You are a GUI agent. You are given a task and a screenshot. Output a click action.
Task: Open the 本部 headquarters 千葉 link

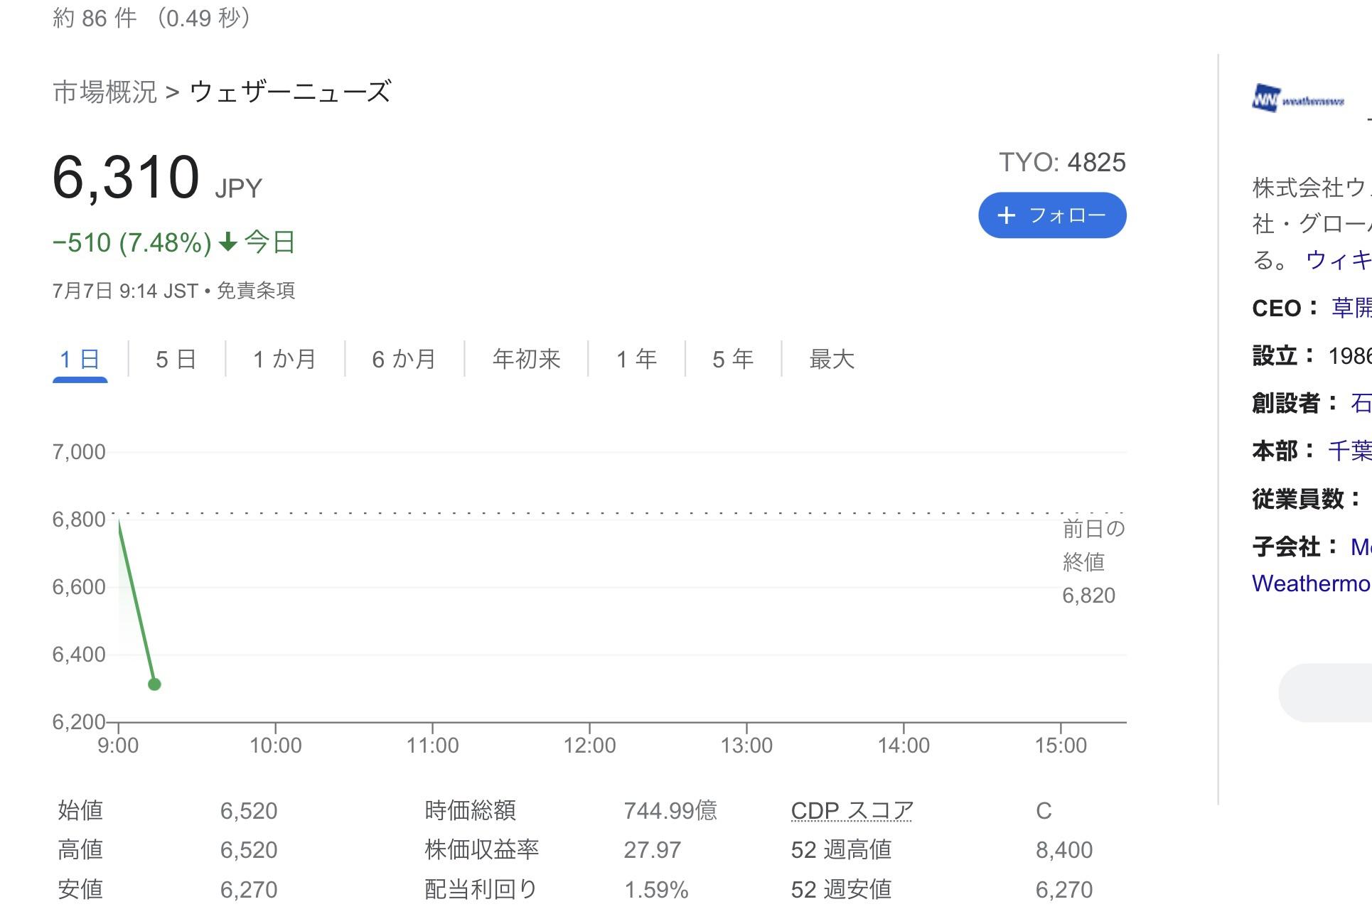click(1349, 451)
